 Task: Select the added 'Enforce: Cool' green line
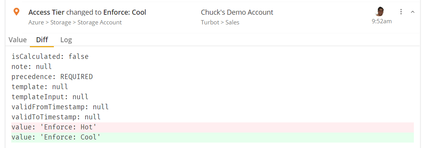pos(213,137)
